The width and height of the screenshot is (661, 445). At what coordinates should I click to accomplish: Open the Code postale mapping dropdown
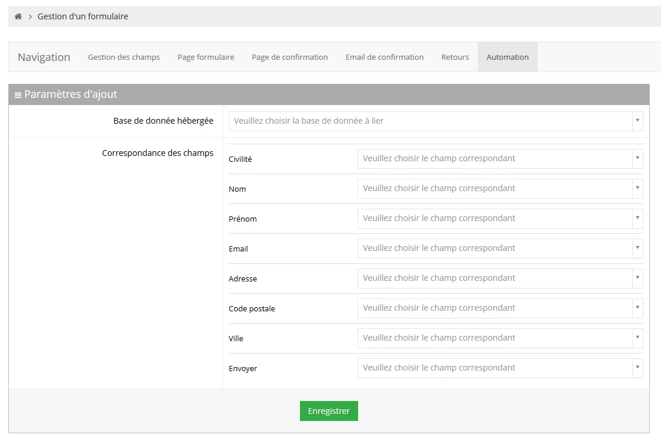(500, 308)
